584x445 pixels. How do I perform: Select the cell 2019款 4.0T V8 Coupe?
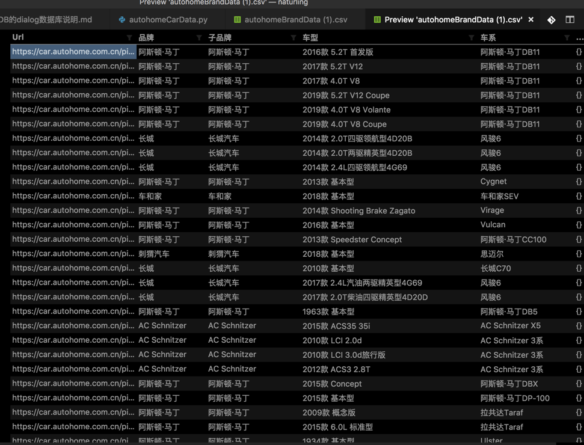pos(345,124)
